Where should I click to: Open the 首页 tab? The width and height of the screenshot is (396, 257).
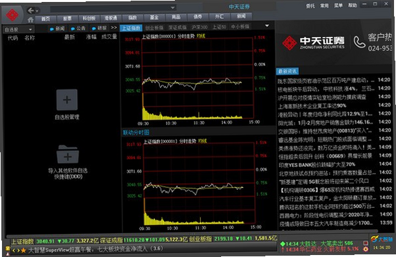click(45, 18)
